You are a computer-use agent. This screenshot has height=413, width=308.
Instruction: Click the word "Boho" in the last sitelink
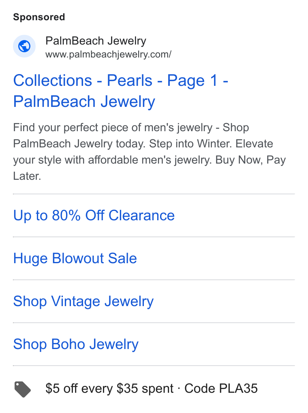tap(68, 344)
